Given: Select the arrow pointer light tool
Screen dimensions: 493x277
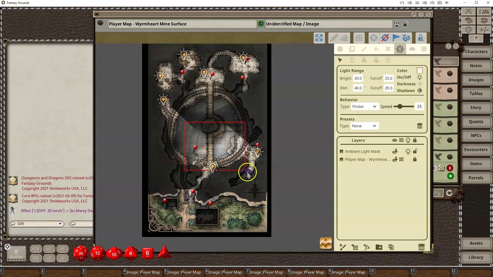Looking at the screenshot, I should 340,60.
